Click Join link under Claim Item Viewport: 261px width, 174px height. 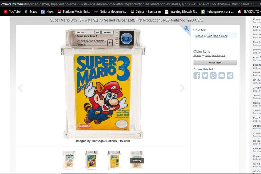coord(215,55)
